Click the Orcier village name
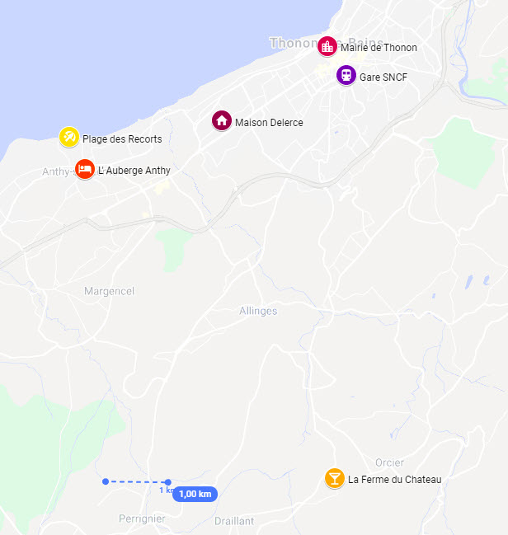The height and width of the screenshot is (535, 508). tap(389, 462)
